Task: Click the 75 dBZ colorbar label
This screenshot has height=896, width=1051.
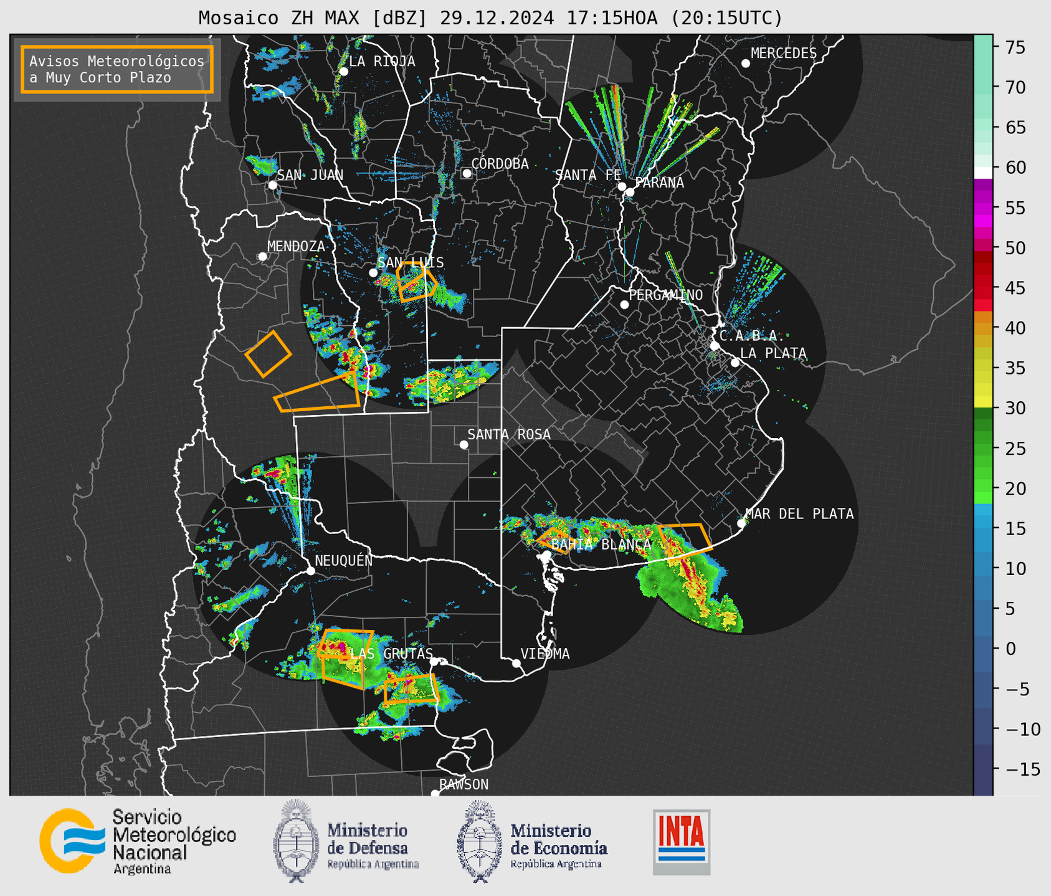Action: (1014, 47)
